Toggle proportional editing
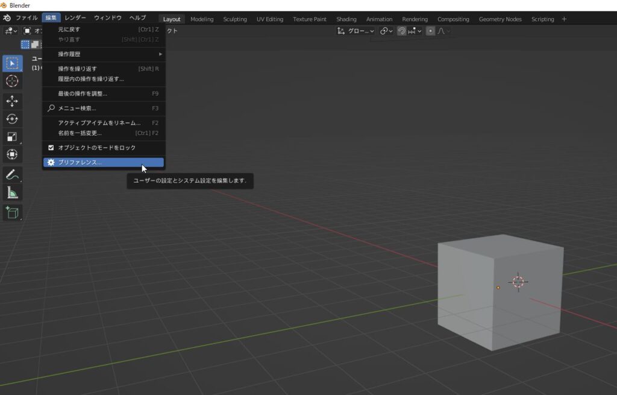The width and height of the screenshot is (617, 395). (430, 31)
